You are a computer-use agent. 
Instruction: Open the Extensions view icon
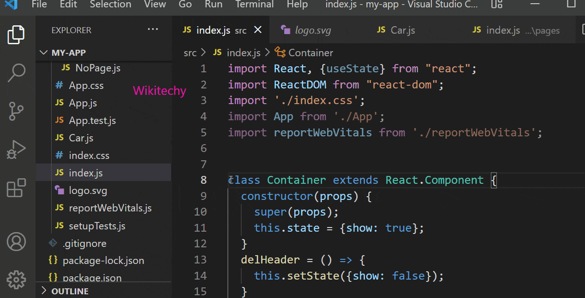pyautogui.click(x=17, y=188)
